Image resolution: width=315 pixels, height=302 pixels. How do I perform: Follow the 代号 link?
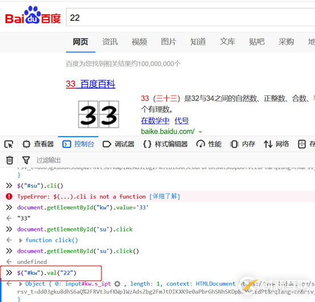pyautogui.click(x=181, y=121)
